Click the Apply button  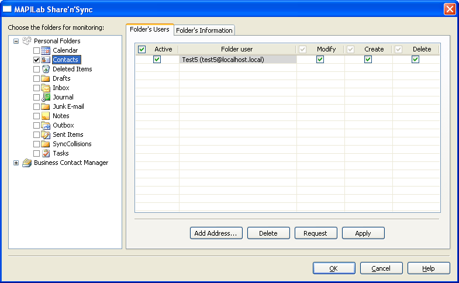(363, 233)
